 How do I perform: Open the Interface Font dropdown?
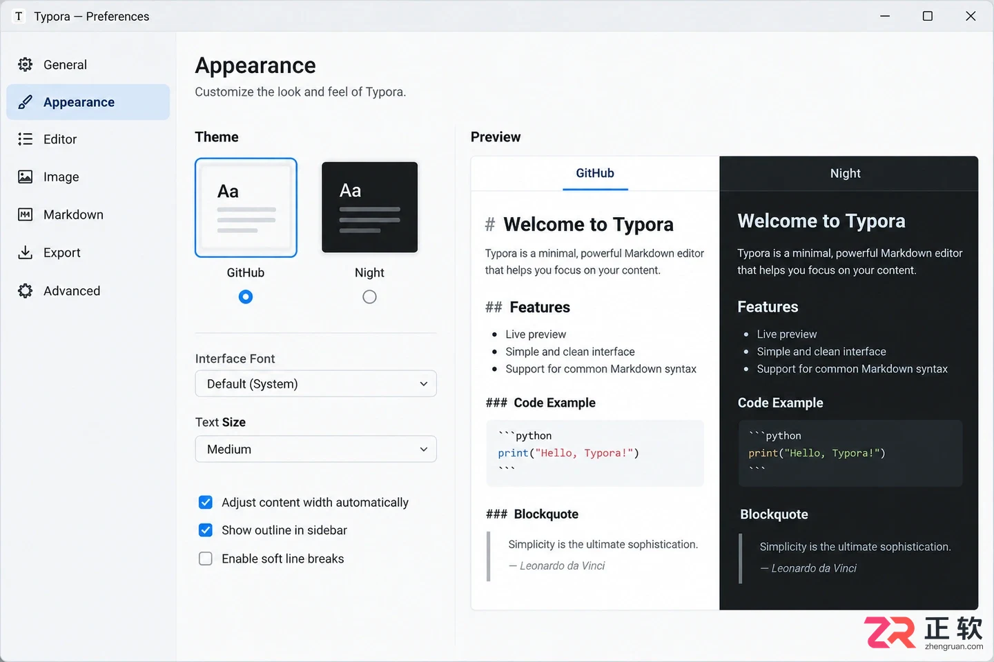pyautogui.click(x=316, y=384)
